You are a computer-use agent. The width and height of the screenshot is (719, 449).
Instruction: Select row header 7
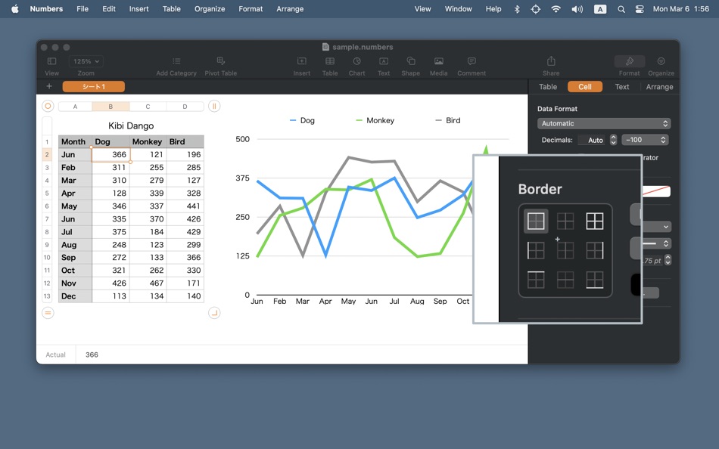tap(47, 219)
